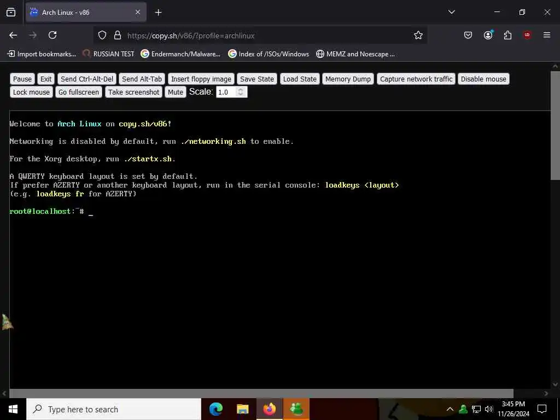Click Save State button
Image resolution: width=560 pixels, height=420 pixels.
click(x=257, y=79)
